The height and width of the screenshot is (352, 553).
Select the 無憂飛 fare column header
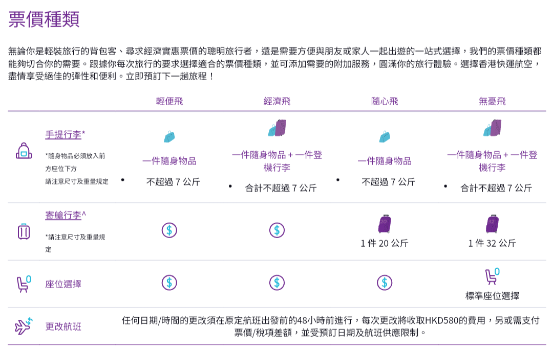(493, 101)
